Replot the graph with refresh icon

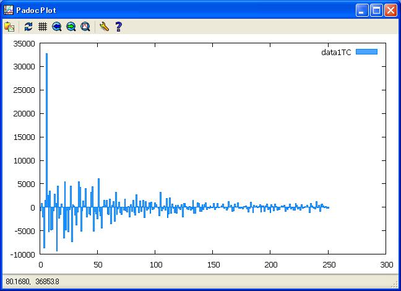coord(28,27)
